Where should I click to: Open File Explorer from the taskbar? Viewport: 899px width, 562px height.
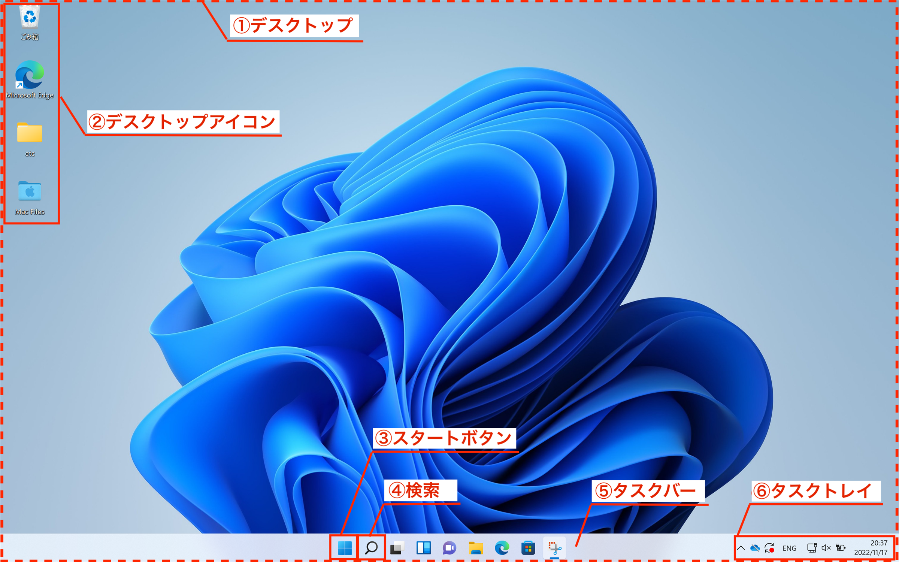pos(476,548)
